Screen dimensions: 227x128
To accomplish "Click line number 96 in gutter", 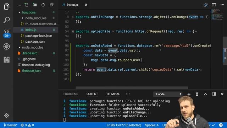I will click(x=67, y=46).
